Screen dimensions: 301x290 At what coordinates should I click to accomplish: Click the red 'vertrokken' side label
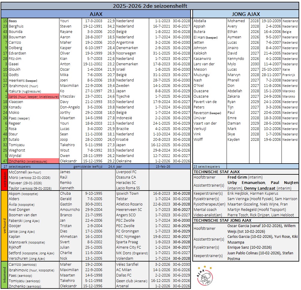tap(5, 180)
